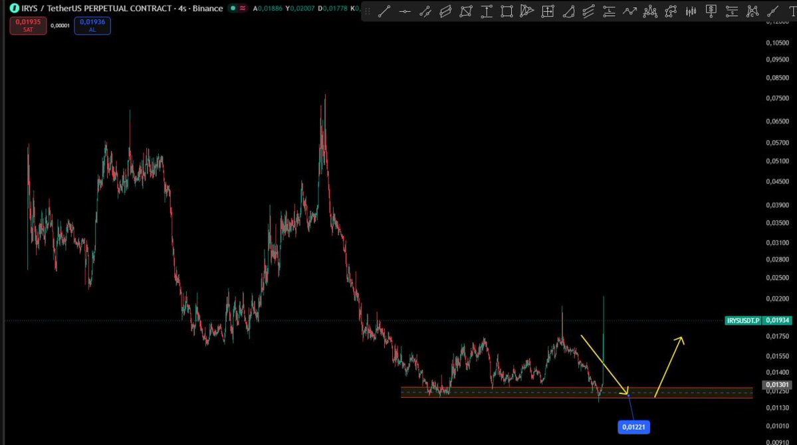Select the Horizontal Line drawing tool

[x=405, y=11]
